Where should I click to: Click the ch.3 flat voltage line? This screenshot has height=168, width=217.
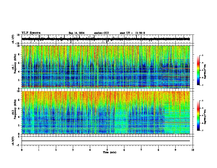105,141
